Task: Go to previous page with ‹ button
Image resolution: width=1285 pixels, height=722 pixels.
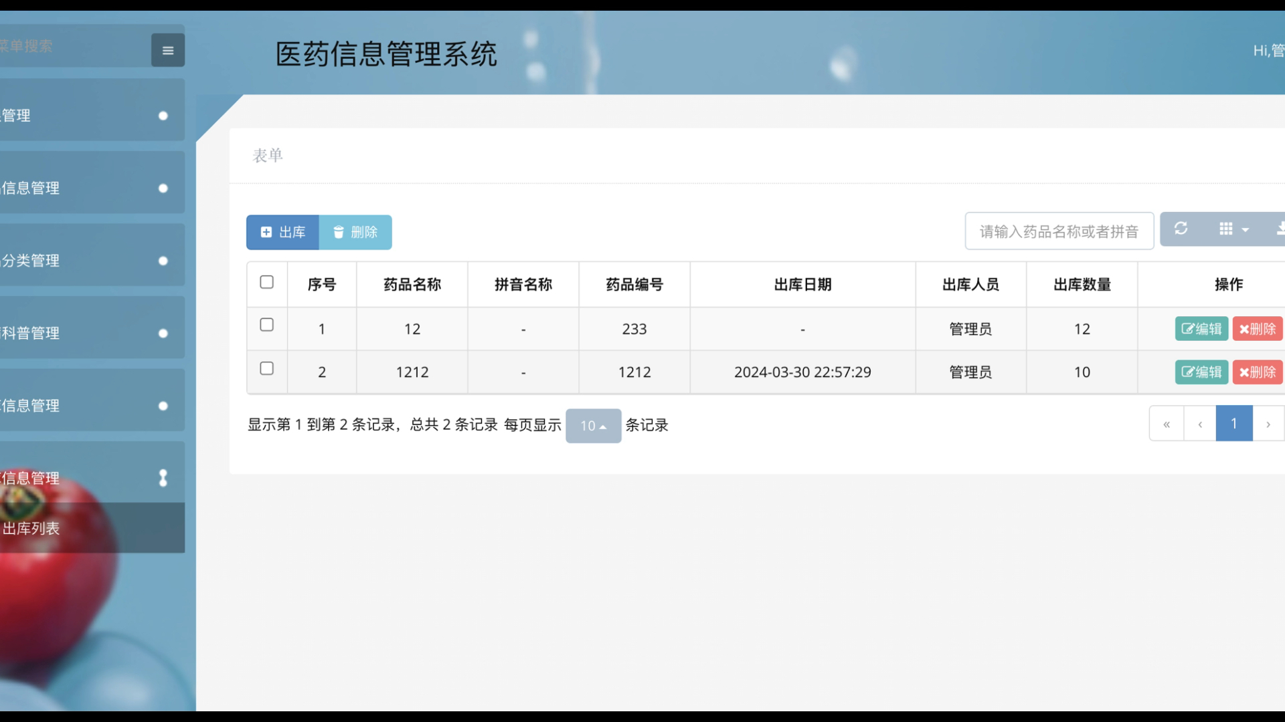Action: point(1200,424)
